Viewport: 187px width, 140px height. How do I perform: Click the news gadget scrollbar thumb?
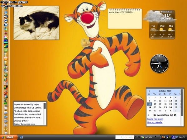click(x=45, y=106)
